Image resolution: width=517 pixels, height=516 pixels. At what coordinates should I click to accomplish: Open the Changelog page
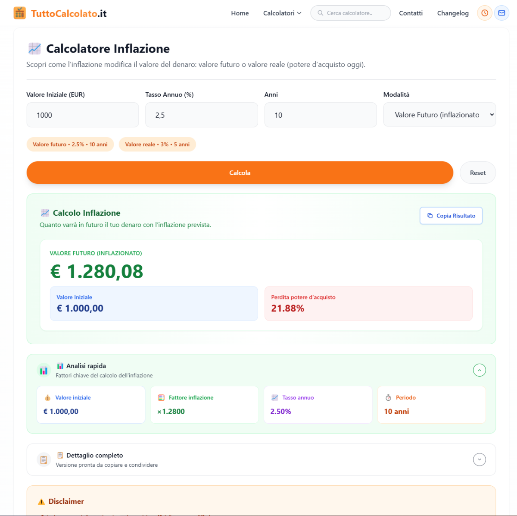point(453,13)
